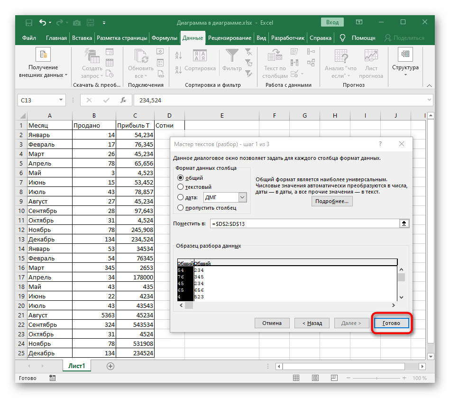Switch to the Формулы ribbon tab
This screenshot has width=450, height=398.
point(165,38)
